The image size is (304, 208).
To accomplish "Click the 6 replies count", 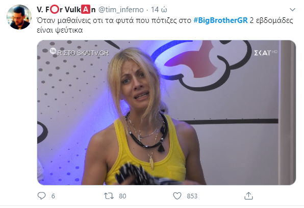I will (53, 196).
